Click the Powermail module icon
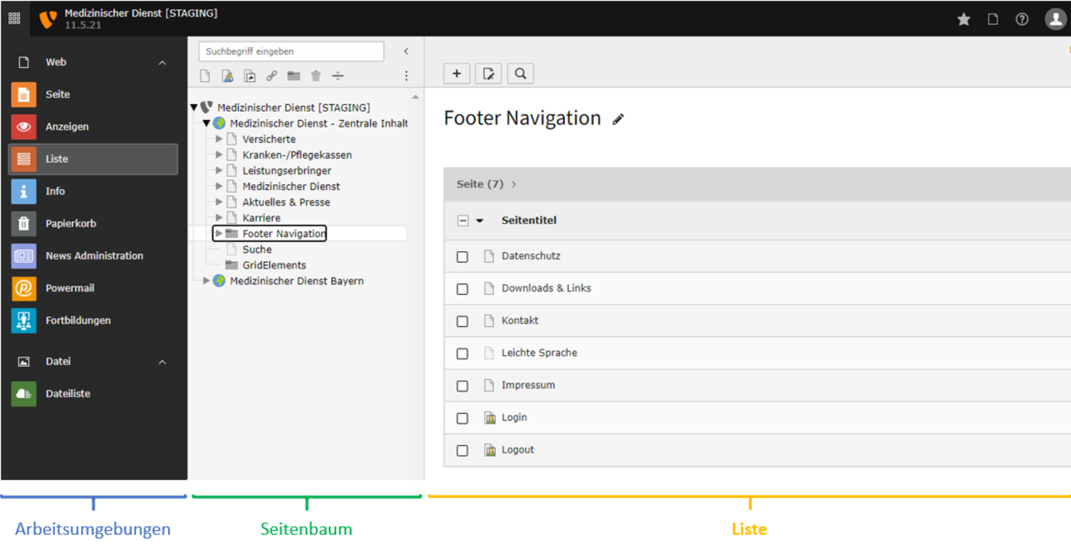 coord(24,288)
